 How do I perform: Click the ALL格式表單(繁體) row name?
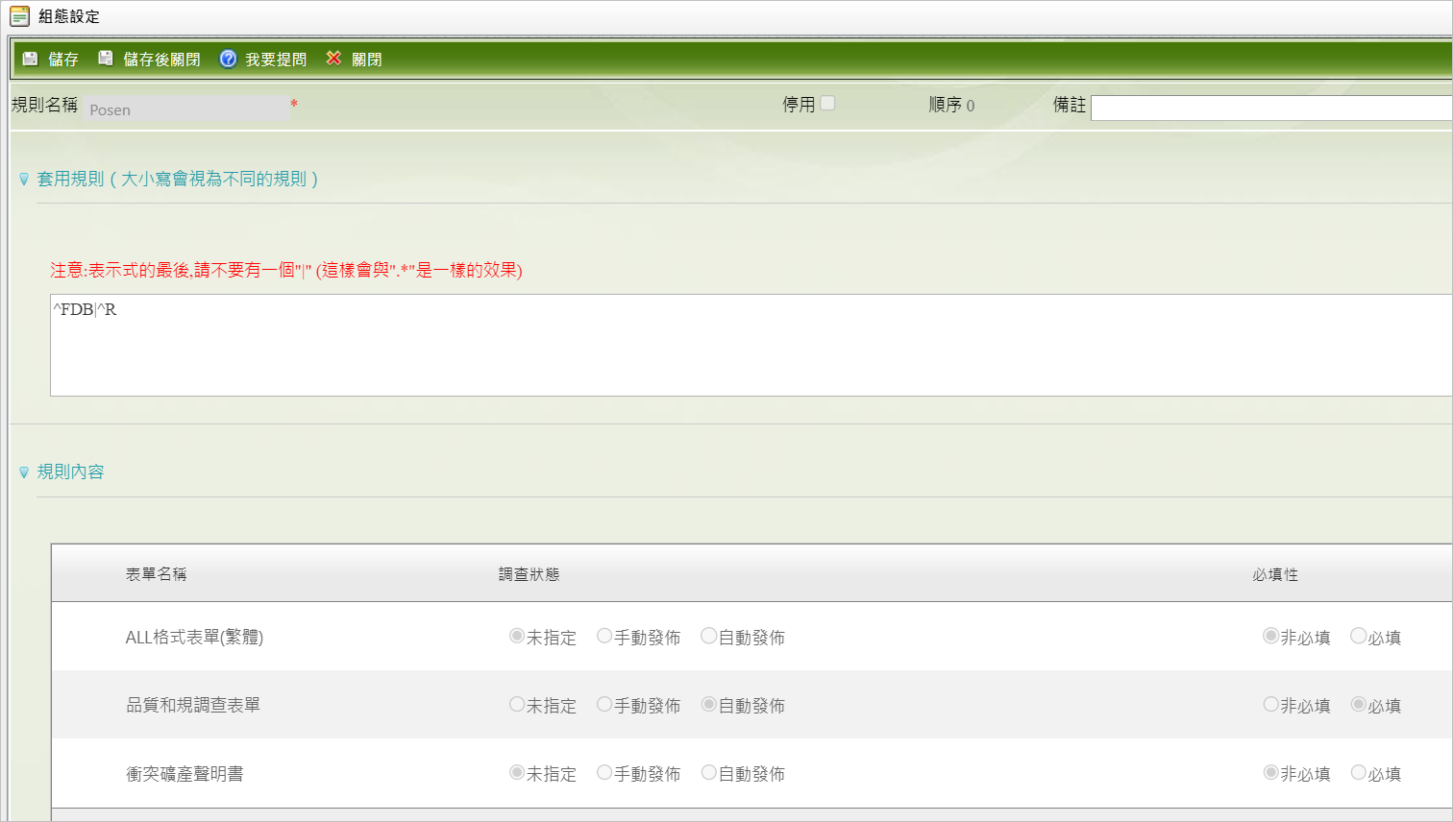point(194,637)
